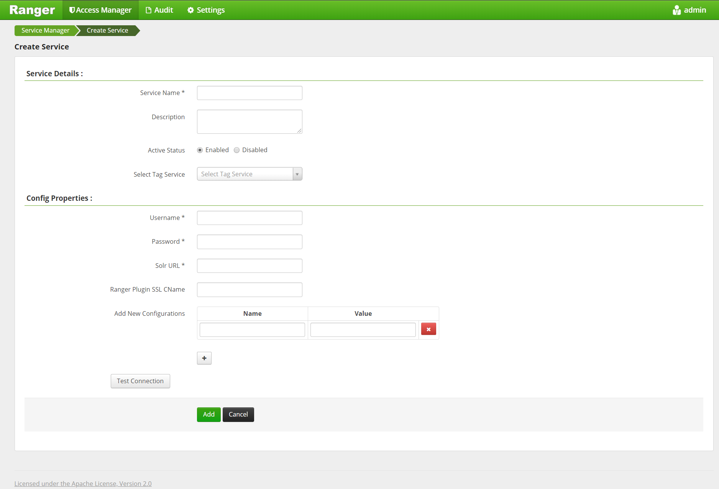Select the Disabled active status

(236, 150)
